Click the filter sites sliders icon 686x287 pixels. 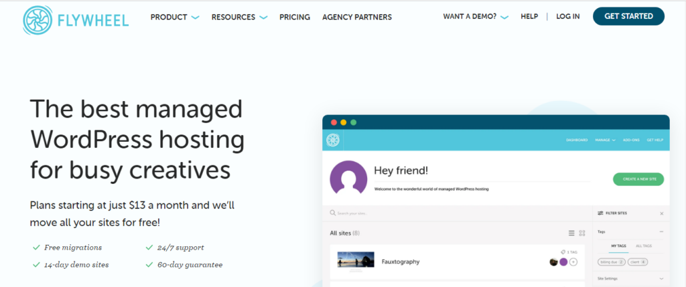tap(600, 213)
